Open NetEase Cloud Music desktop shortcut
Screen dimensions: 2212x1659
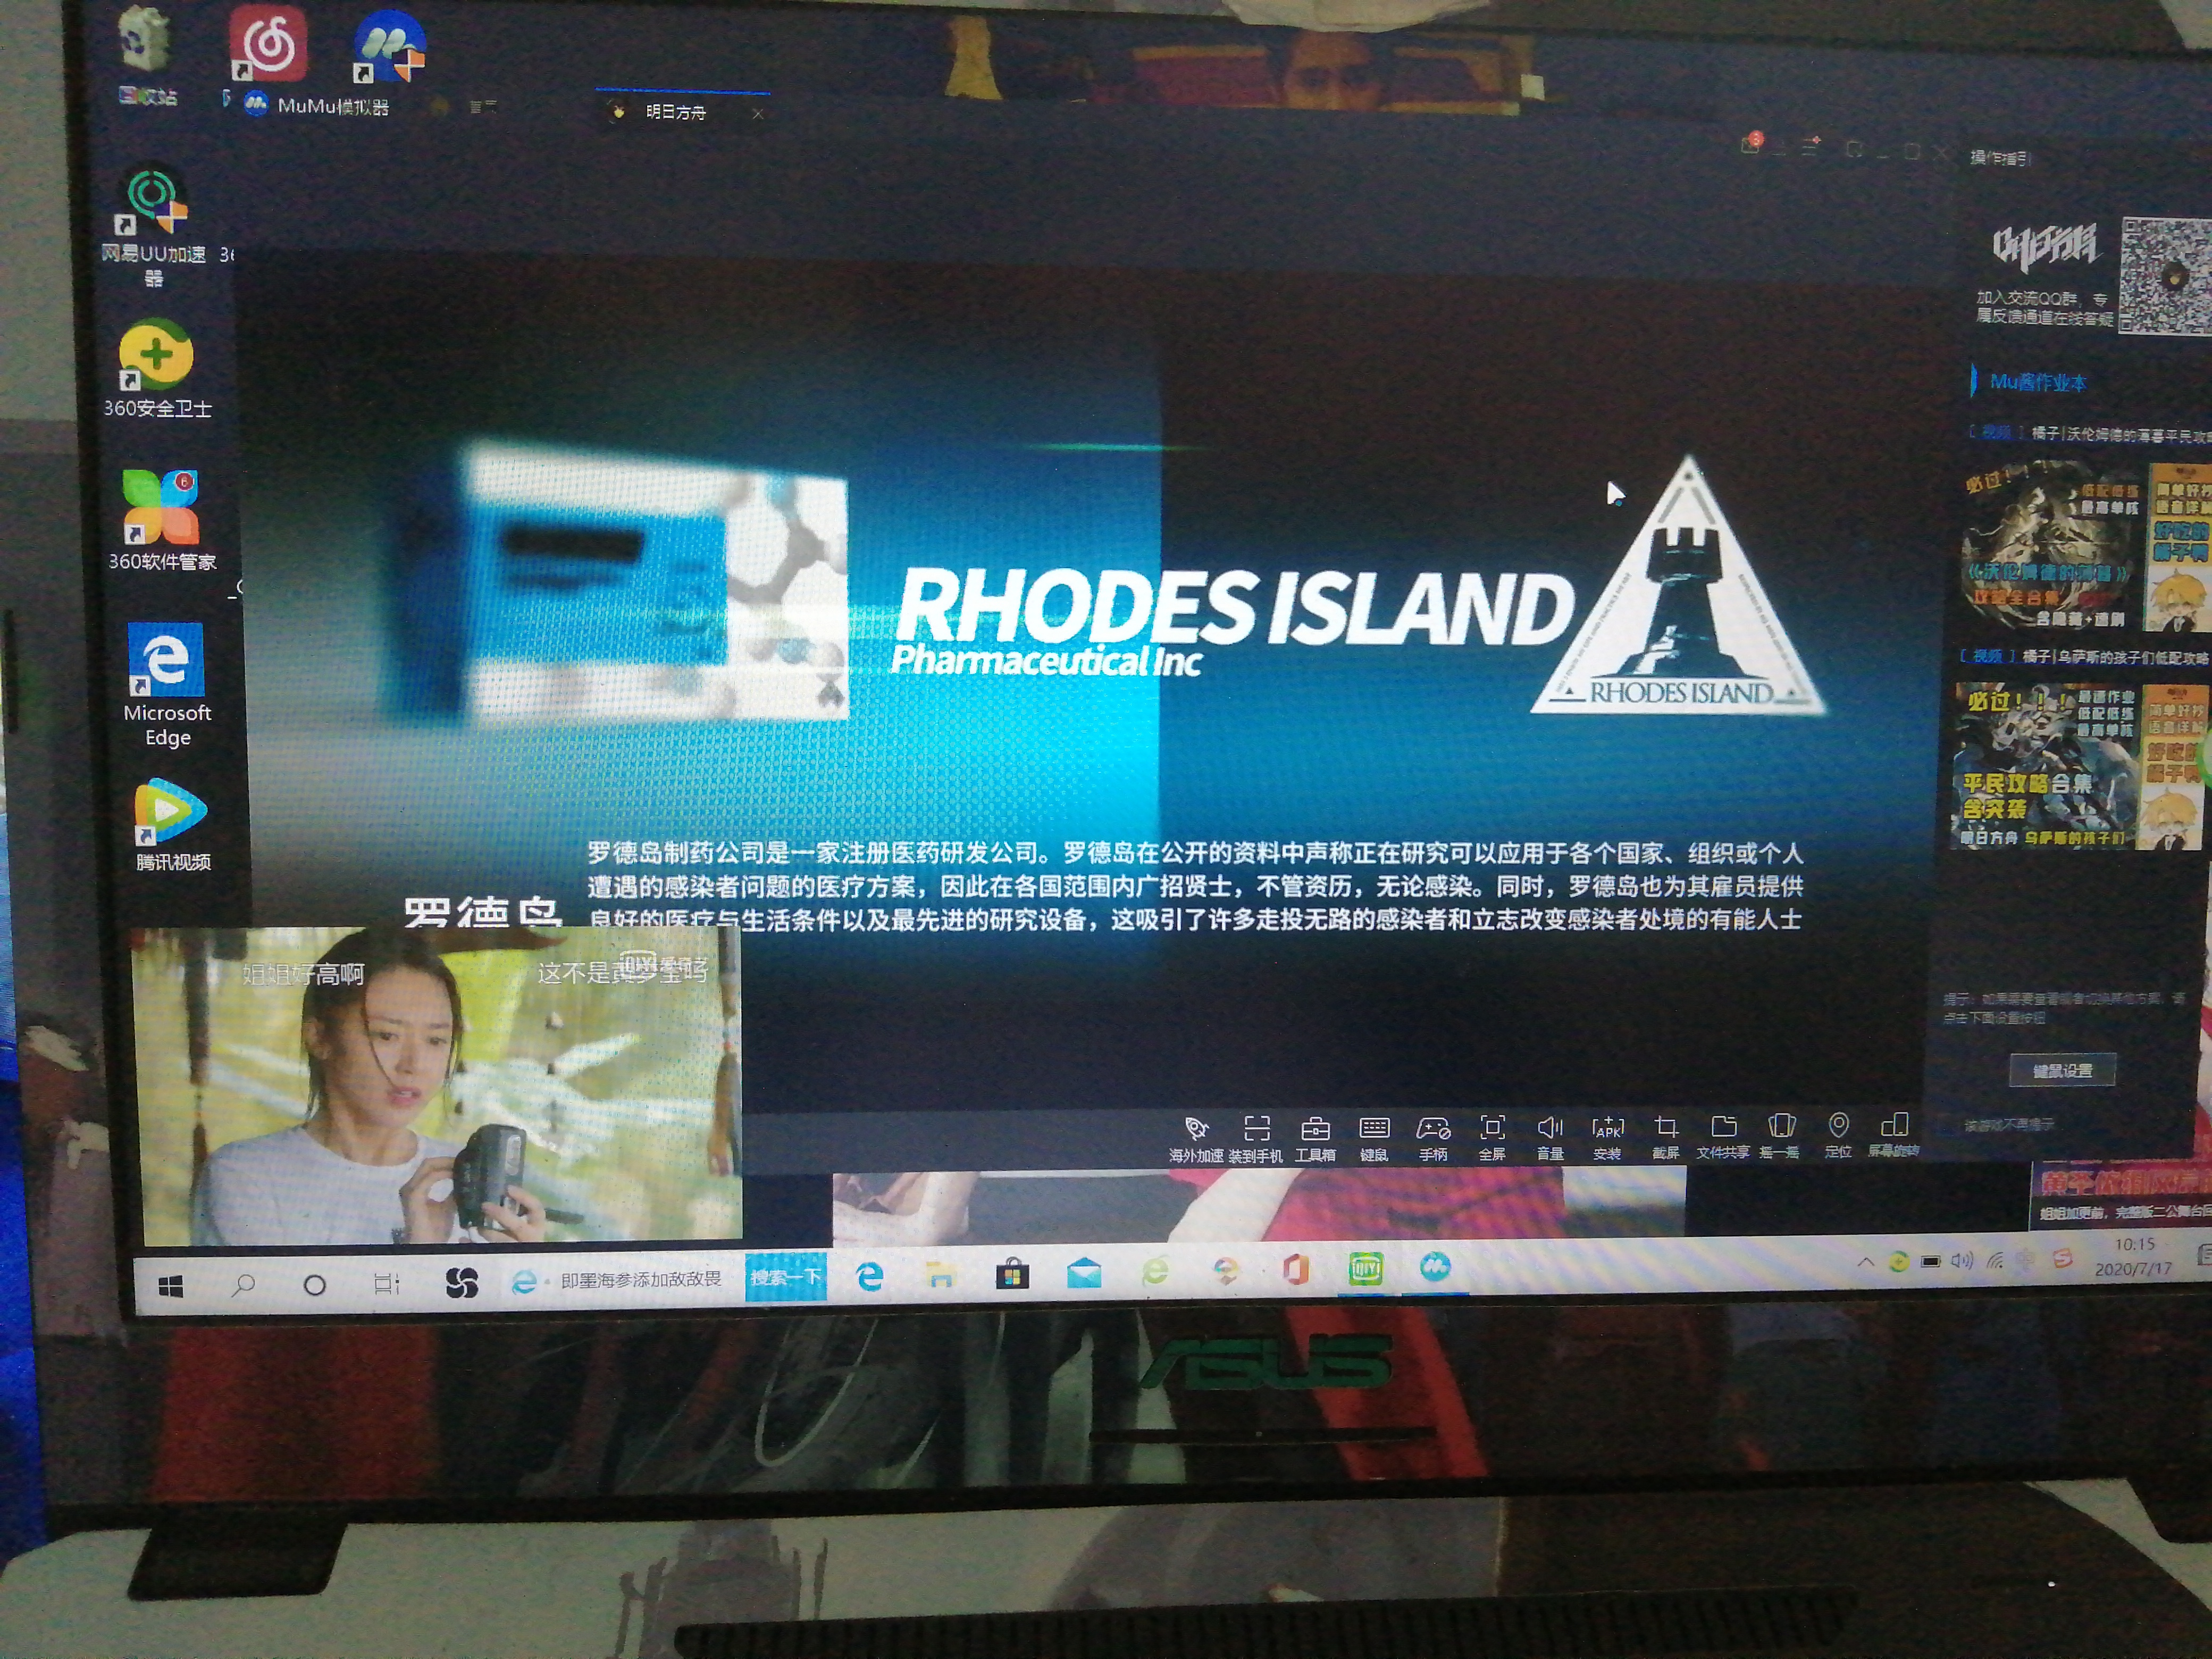[268, 45]
